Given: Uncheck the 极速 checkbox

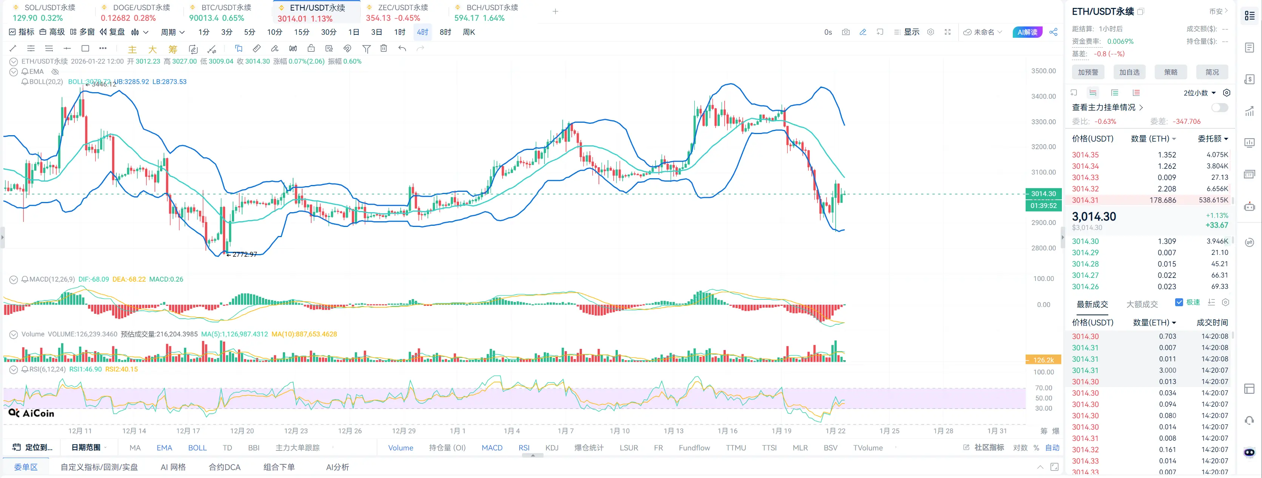Looking at the screenshot, I should point(1179,303).
